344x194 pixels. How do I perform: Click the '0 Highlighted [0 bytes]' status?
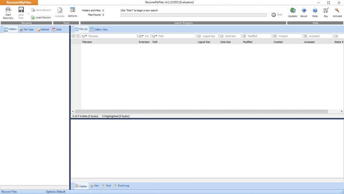click(116, 116)
